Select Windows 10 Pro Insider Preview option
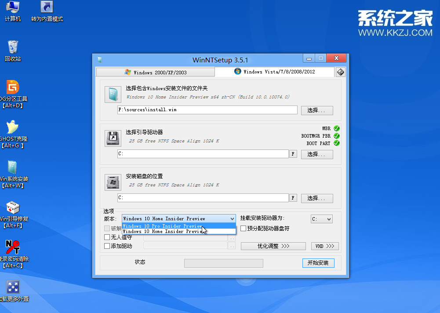440x313 pixels. click(179, 226)
